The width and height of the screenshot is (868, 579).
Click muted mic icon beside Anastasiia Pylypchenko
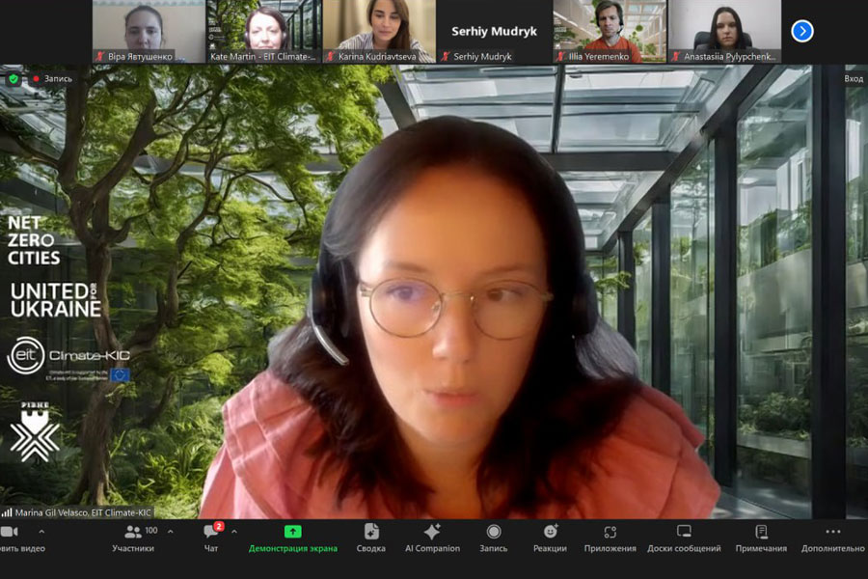(676, 56)
